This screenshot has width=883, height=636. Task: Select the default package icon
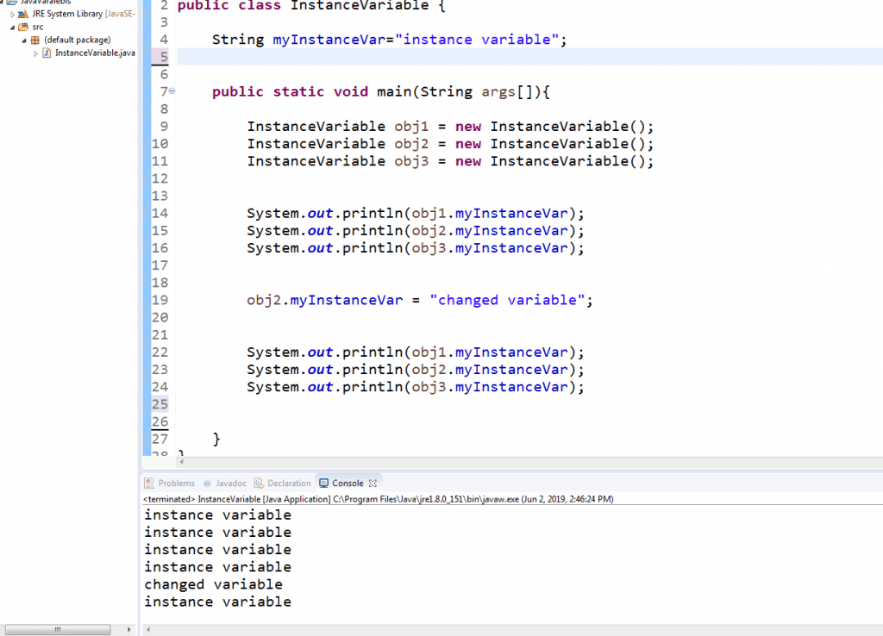(x=34, y=40)
